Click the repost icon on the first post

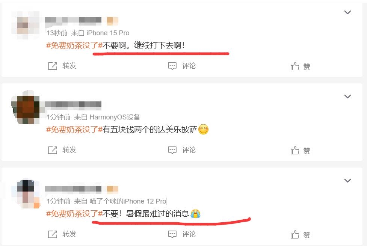click(x=53, y=66)
